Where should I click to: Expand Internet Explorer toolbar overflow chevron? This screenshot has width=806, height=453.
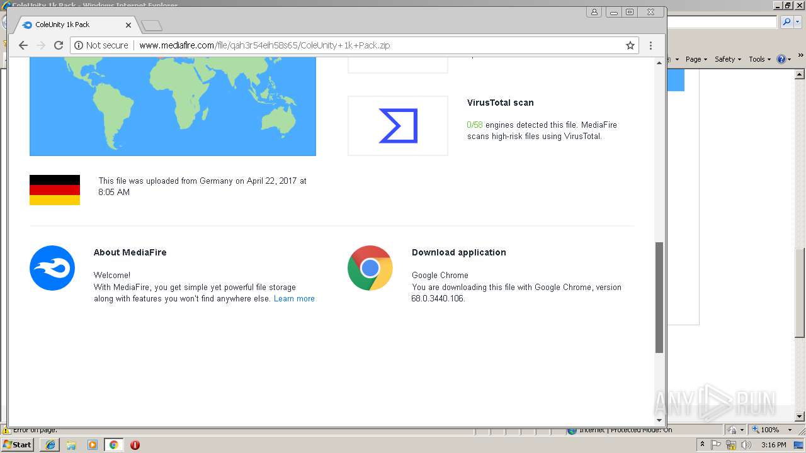[x=802, y=56]
